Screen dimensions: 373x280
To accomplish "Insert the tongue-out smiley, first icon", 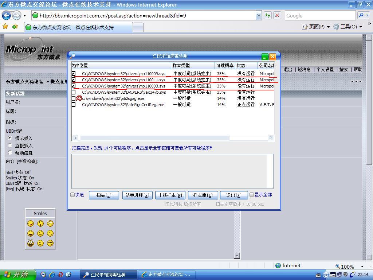I will coord(31,223).
